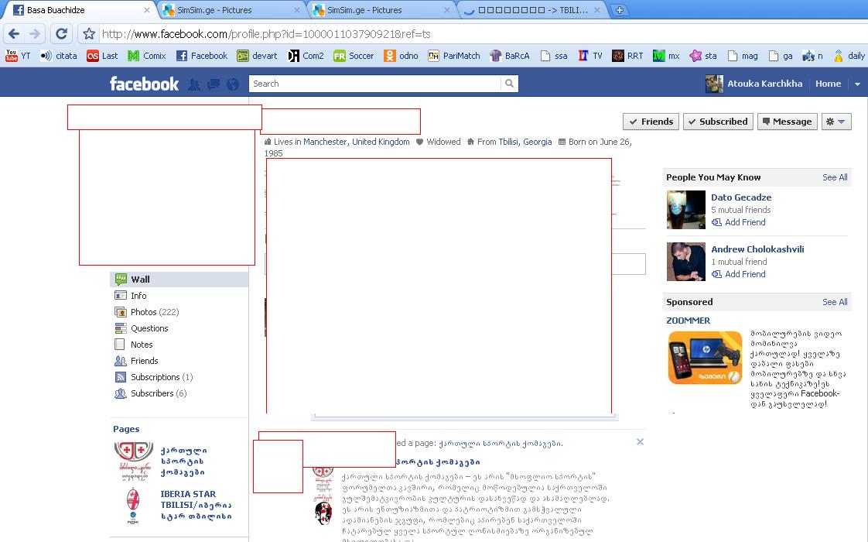Image resolution: width=868 pixels, height=542 pixels.
Task: Open Questions in profile sidebar
Action: pos(179,328)
